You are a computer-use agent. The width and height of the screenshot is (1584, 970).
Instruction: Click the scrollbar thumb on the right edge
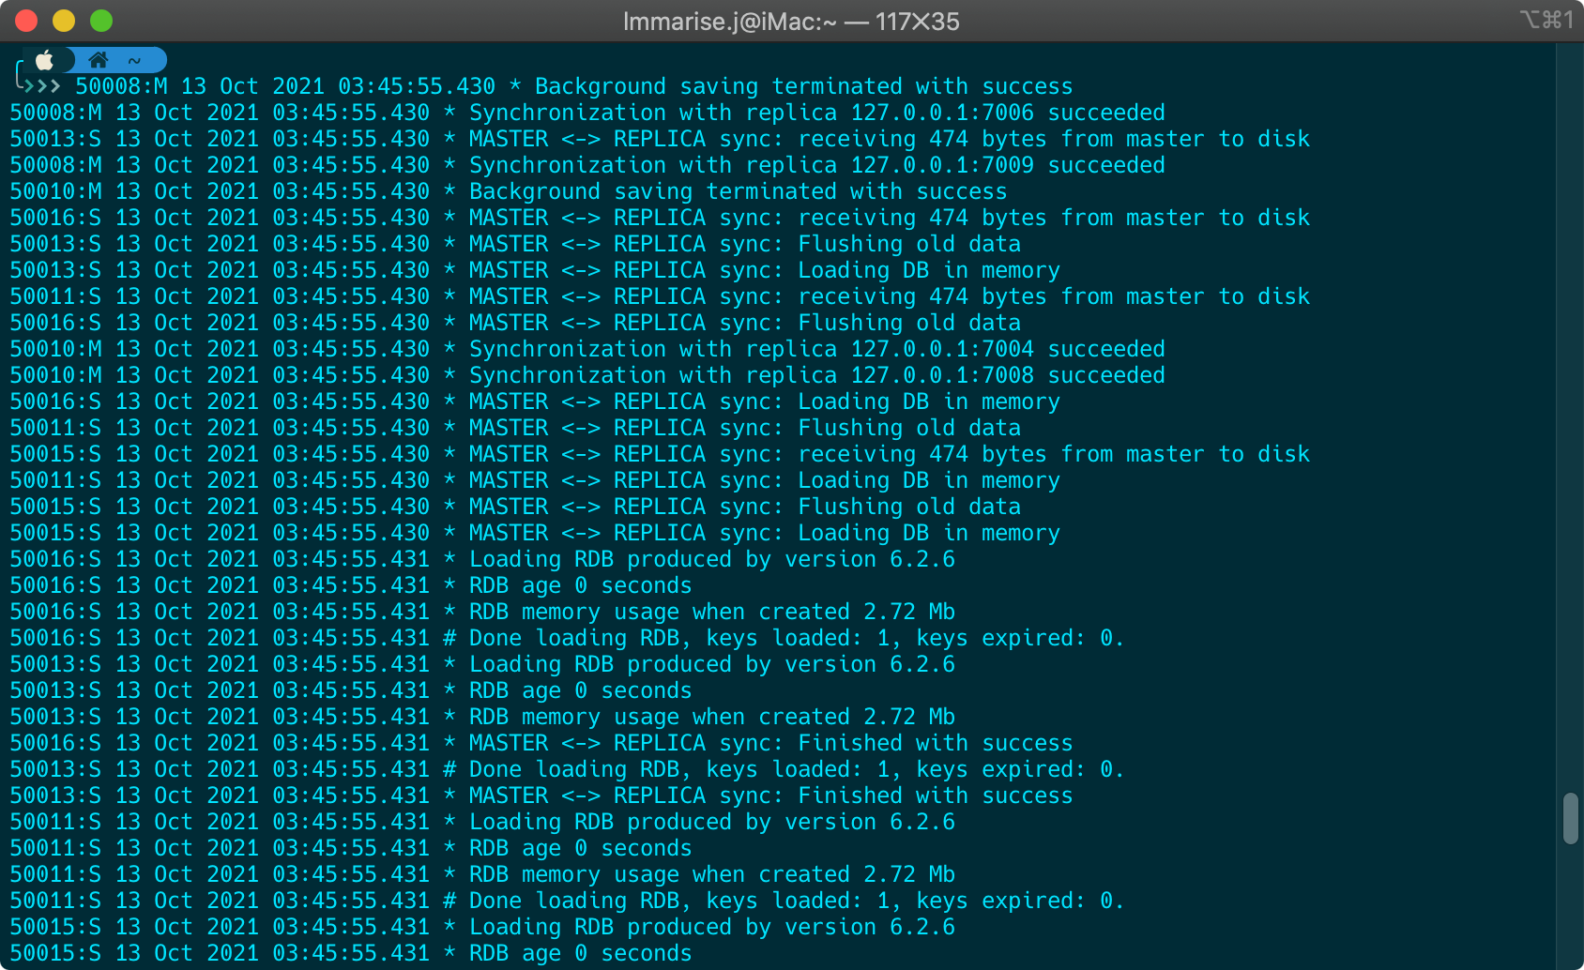click(1571, 819)
